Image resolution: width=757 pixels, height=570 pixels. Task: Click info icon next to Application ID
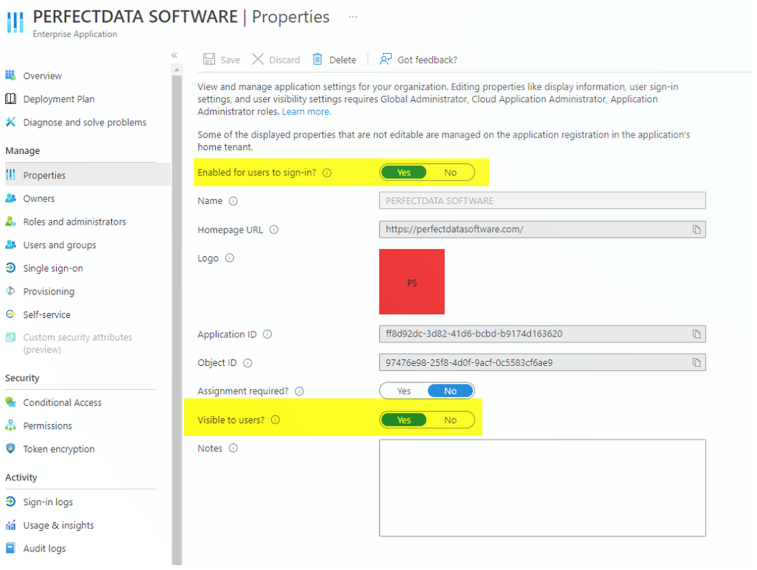coord(267,334)
